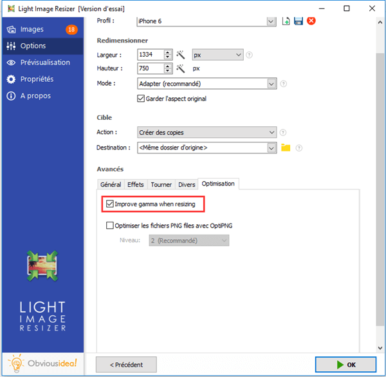The height and width of the screenshot is (377, 386).
Task: Open the Images section in the sidebar
Action: point(42,30)
